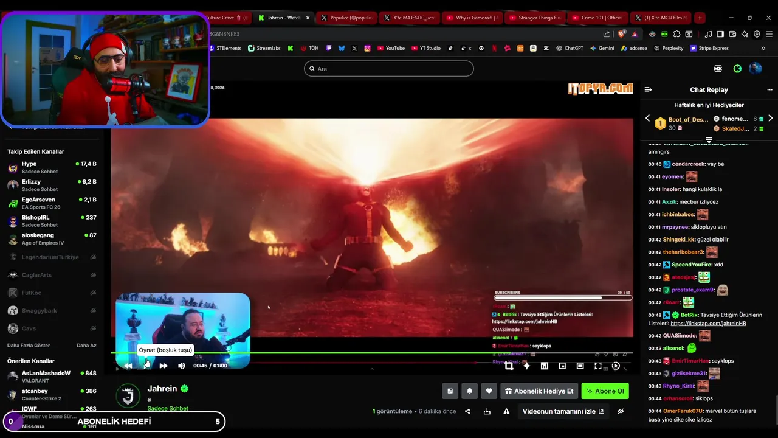Open the clip crop tool icon
The width and height of the screenshot is (778, 438).
coord(509,366)
